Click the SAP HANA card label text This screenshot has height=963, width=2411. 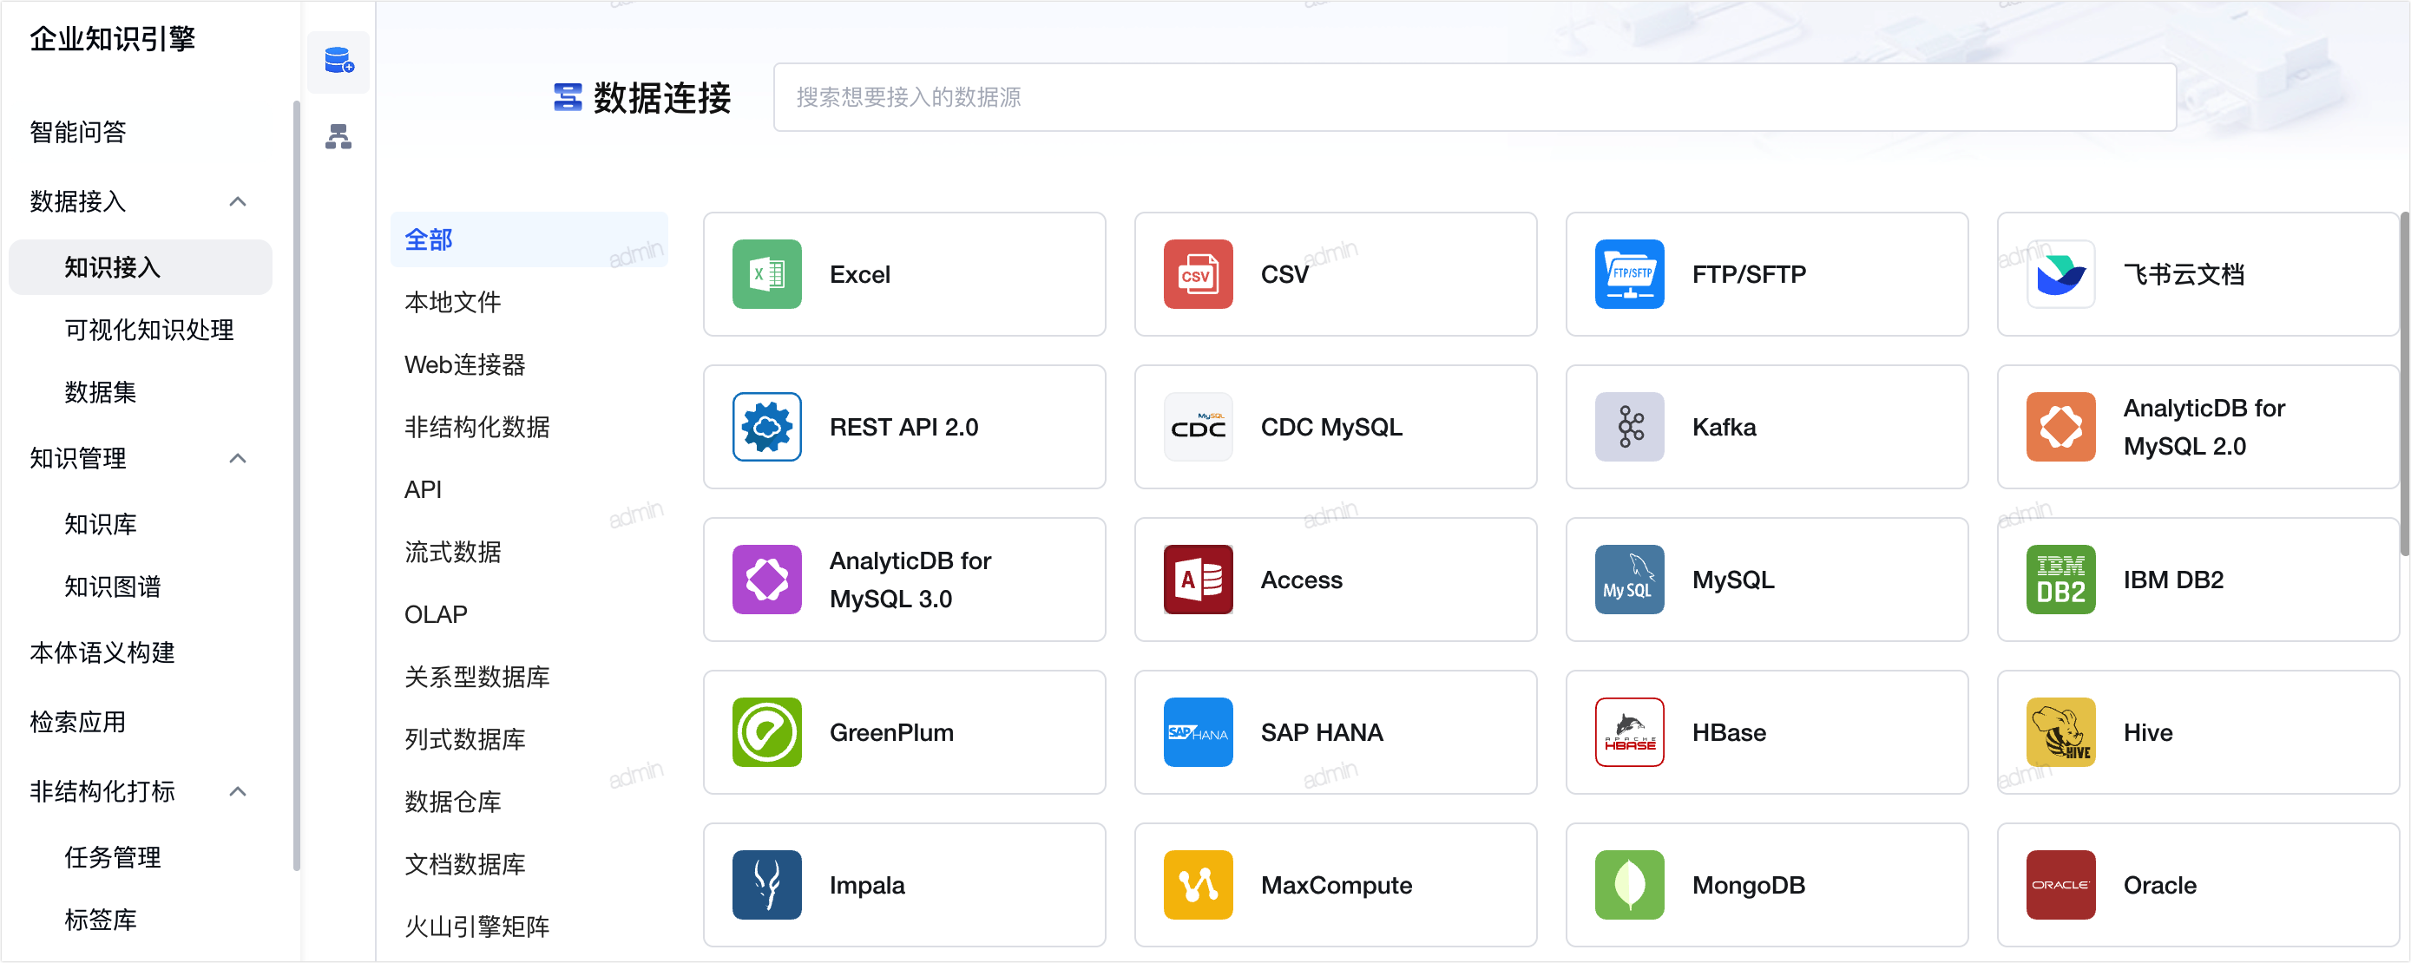1322,733
